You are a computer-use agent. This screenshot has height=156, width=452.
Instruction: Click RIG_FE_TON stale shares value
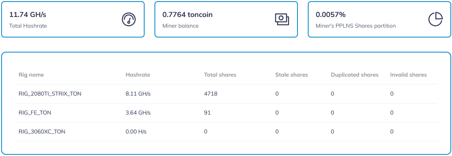click(x=277, y=113)
